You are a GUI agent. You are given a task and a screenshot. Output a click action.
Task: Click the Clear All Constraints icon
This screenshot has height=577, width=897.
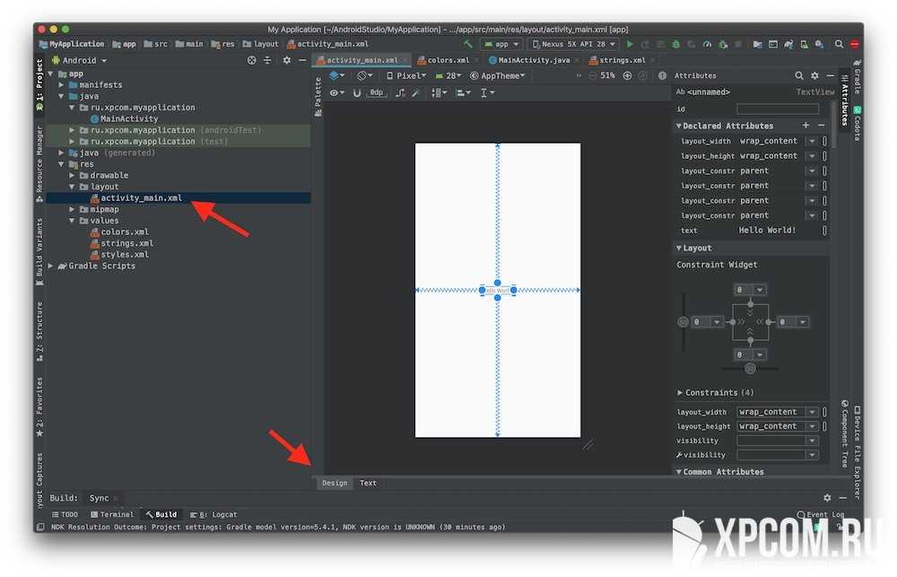pos(400,92)
